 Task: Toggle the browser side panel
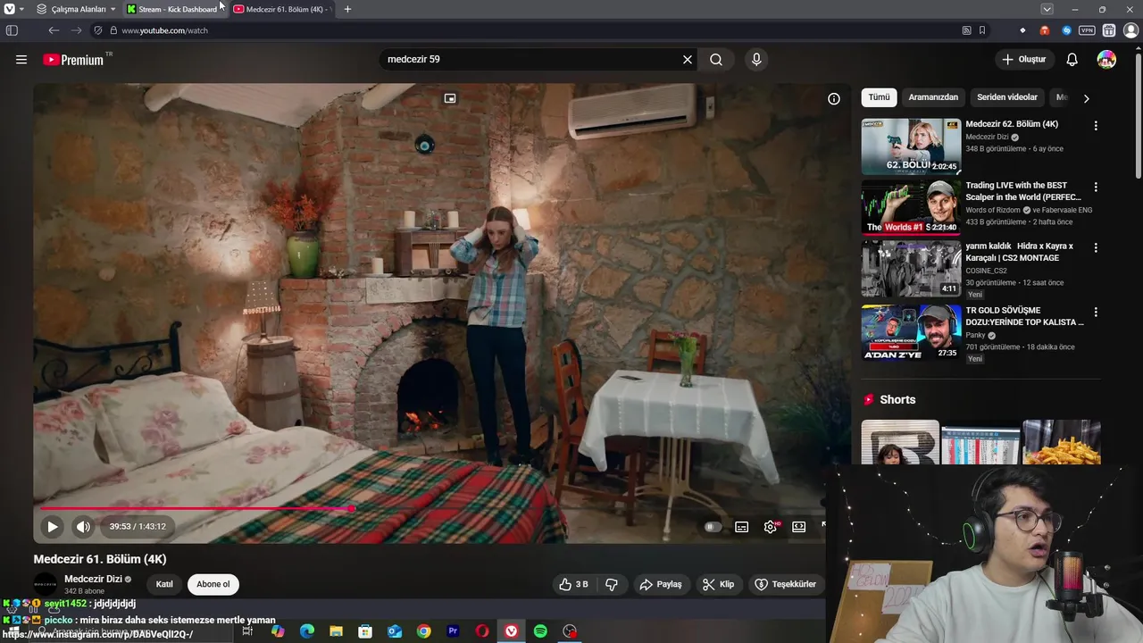click(x=12, y=30)
